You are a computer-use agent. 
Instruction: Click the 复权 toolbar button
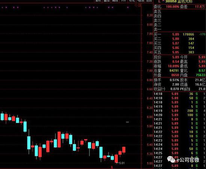98,1
